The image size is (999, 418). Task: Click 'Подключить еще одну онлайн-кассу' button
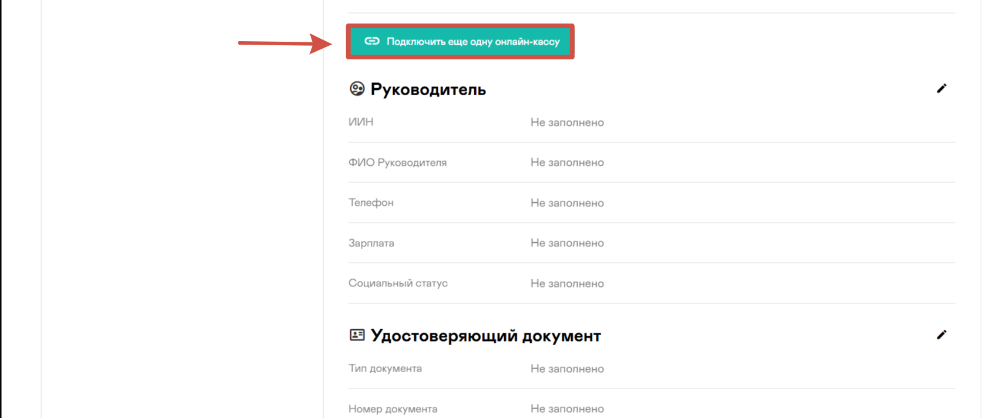(460, 41)
